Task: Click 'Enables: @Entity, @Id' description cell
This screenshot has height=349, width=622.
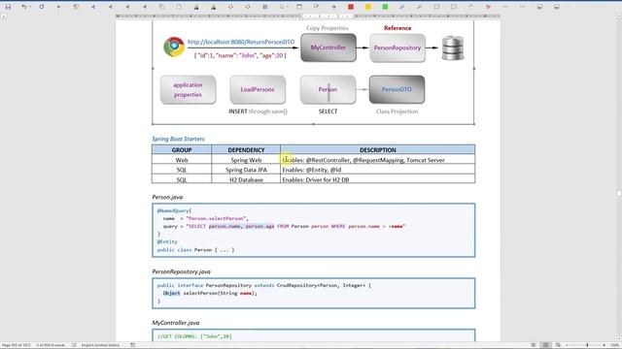Action: pos(378,170)
